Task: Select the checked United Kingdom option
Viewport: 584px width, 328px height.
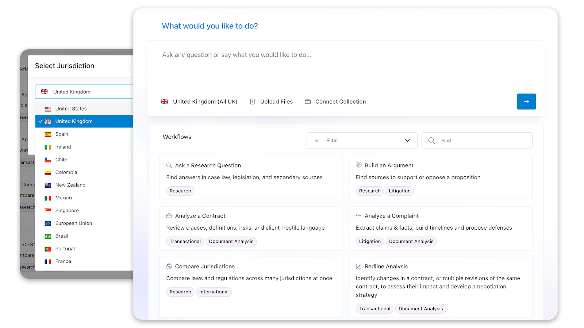Action: [x=74, y=121]
